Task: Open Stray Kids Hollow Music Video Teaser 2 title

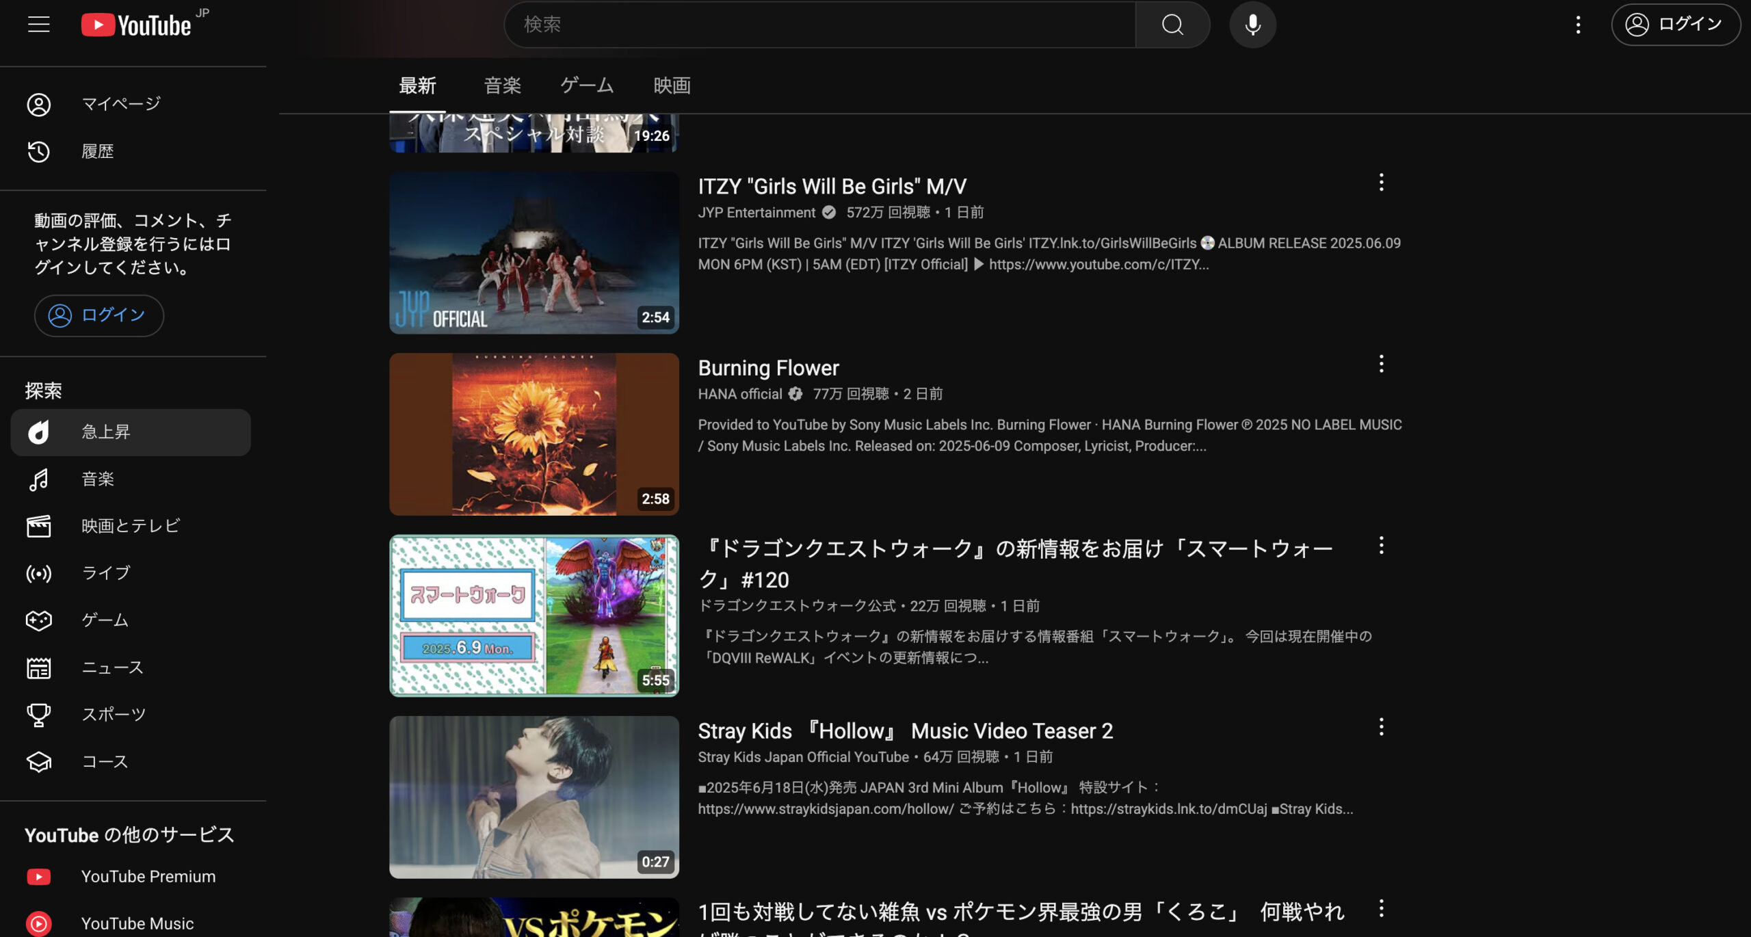Action: (905, 731)
